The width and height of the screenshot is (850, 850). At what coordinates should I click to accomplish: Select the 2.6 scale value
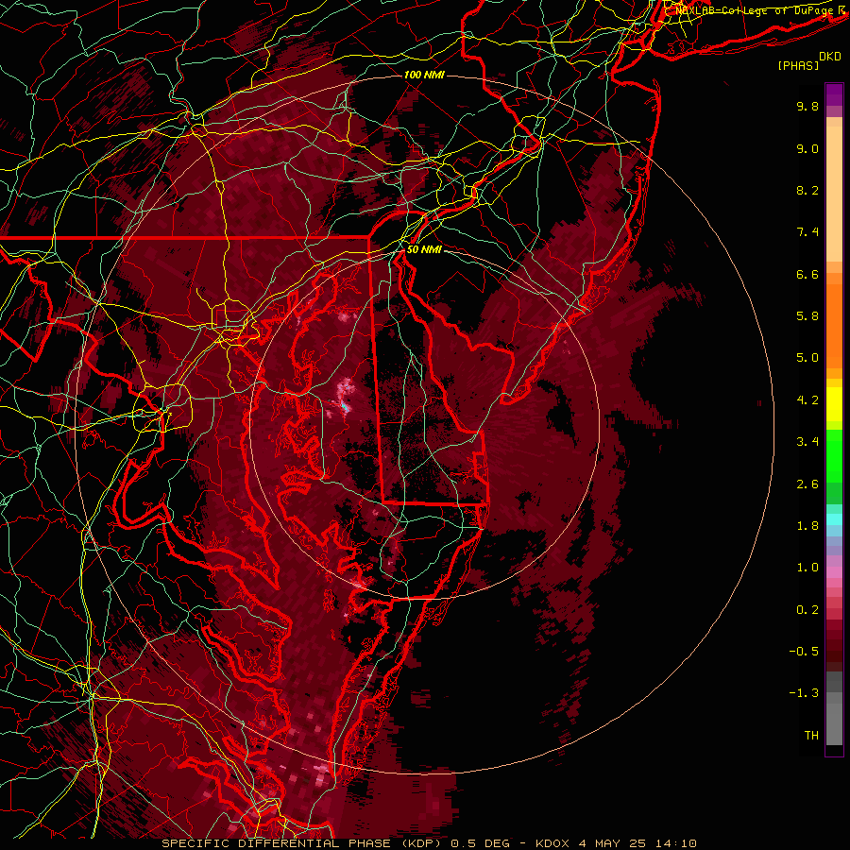(807, 484)
